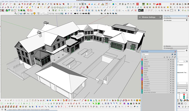Click the Zoom Extents icon
Viewport: 189px width, 111px height.
pos(51,4)
